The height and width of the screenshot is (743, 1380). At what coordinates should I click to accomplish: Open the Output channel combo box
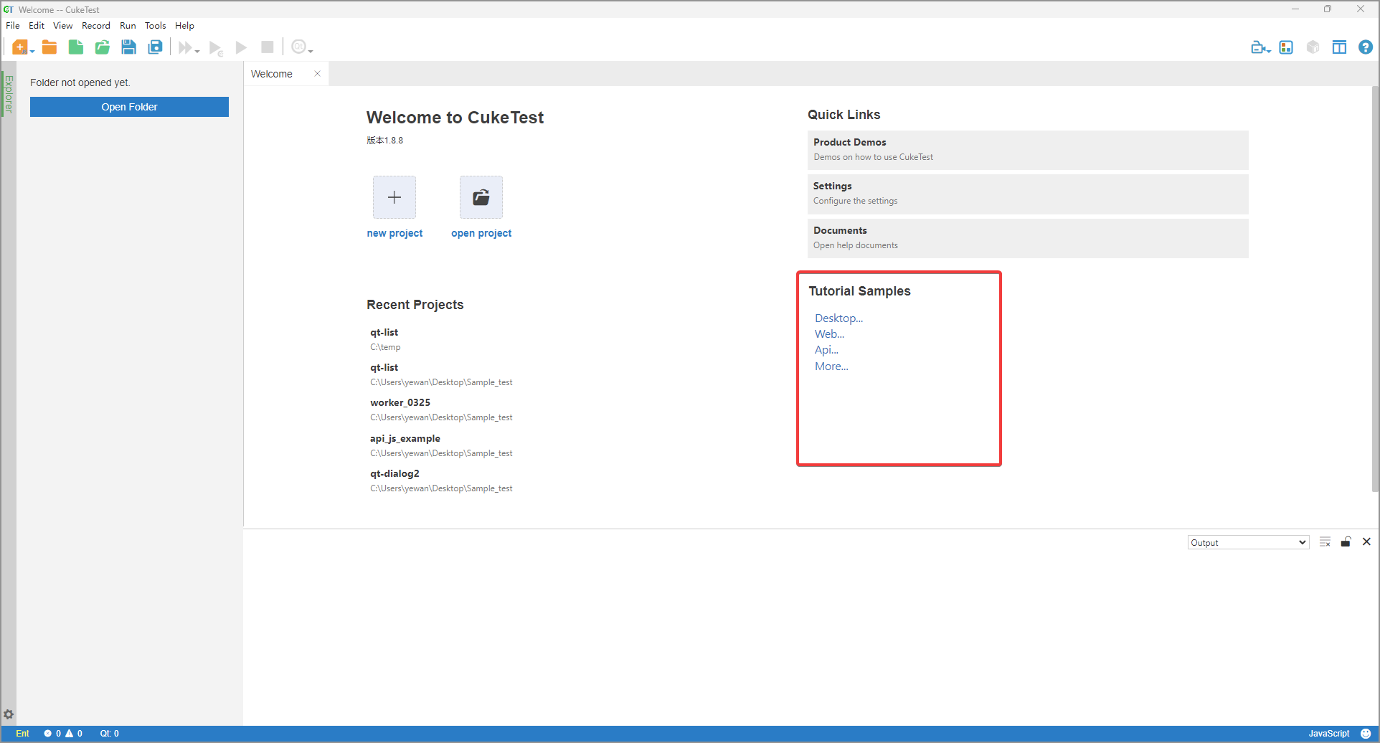click(1249, 543)
